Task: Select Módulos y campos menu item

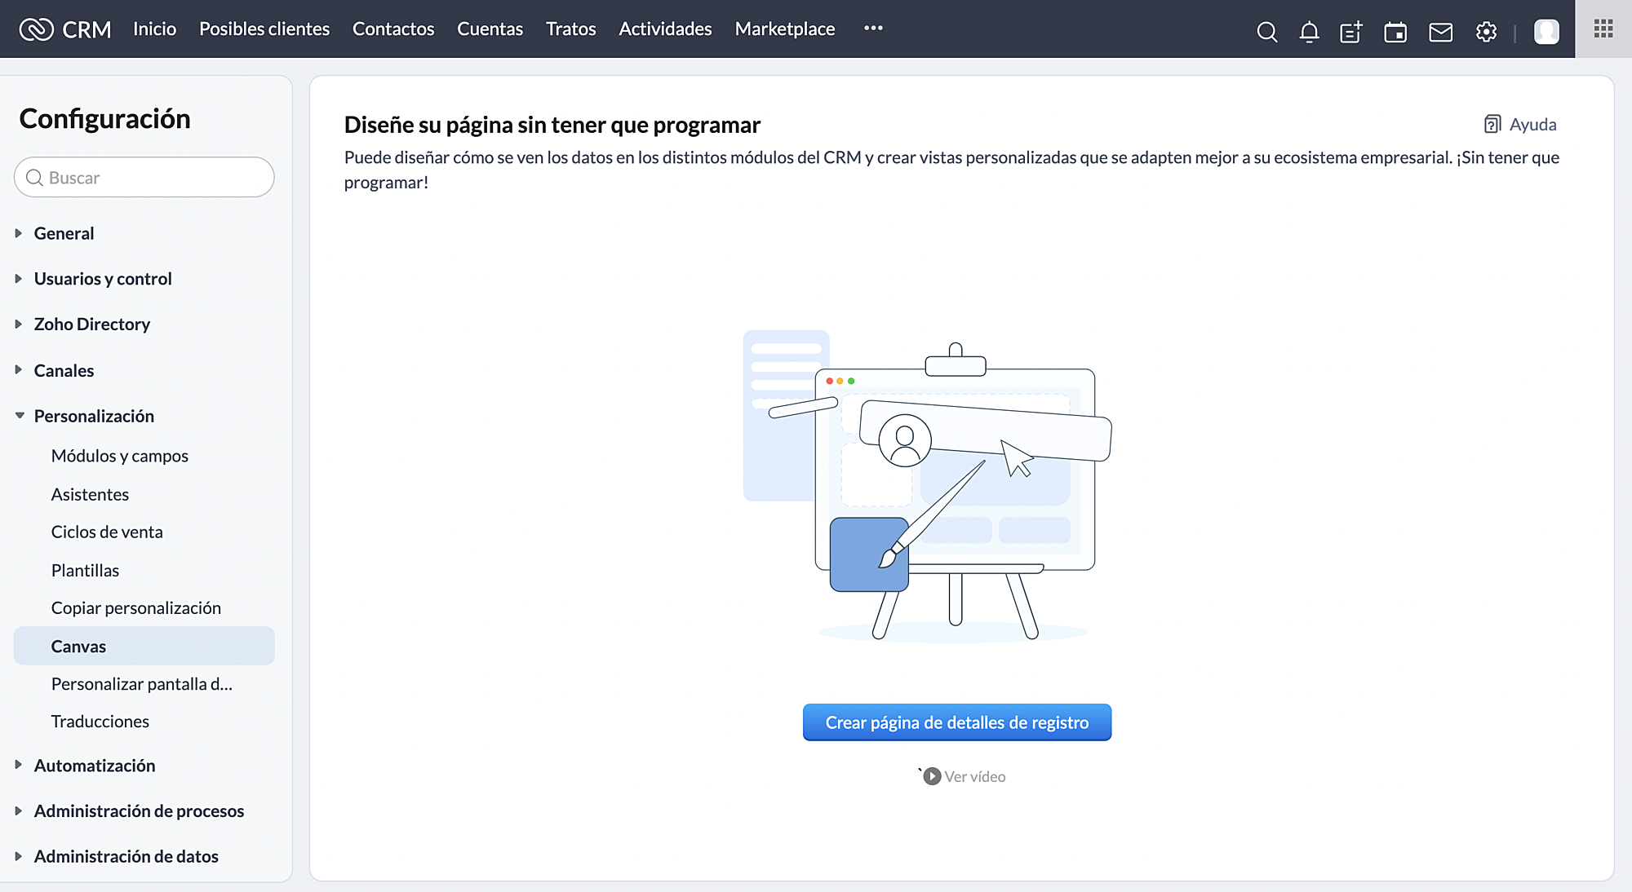Action: (120, 455)
